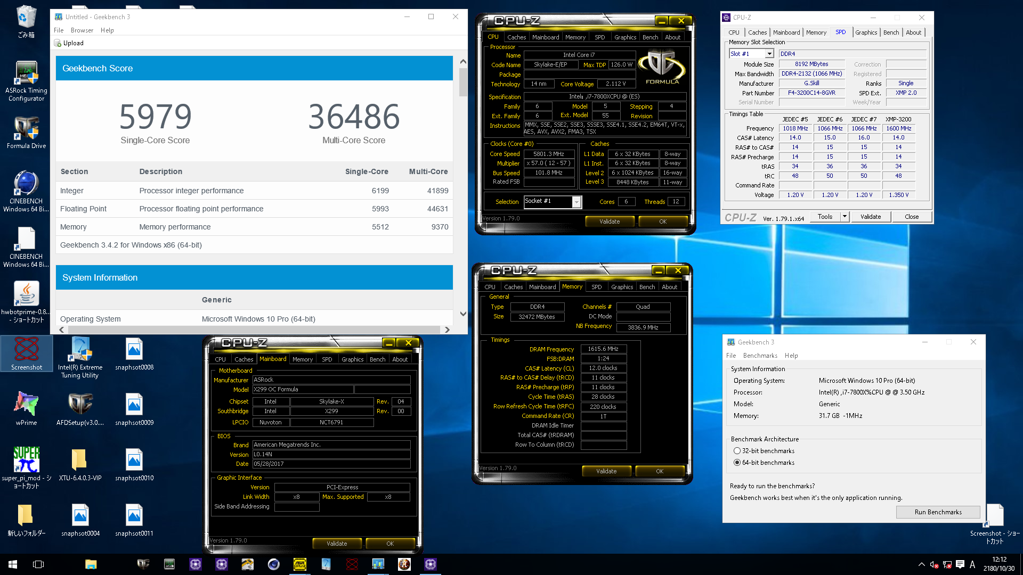The width and height of the screenshot is (1023, 575).
Task: Click the Cinebench sphere taskbar icon
Action: [x=273, y=564]
